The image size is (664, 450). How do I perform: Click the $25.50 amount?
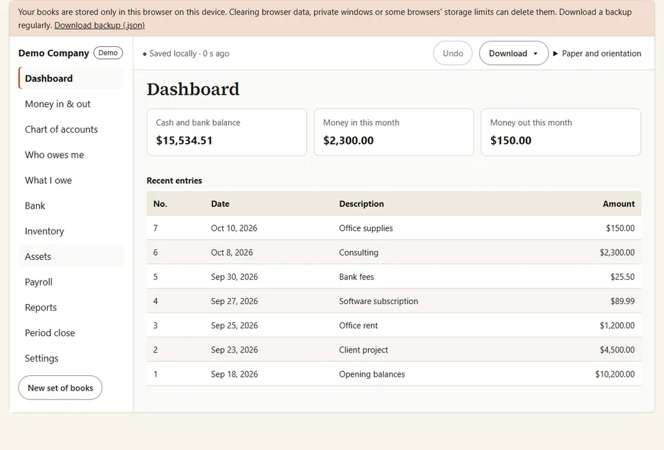point(622,277)
